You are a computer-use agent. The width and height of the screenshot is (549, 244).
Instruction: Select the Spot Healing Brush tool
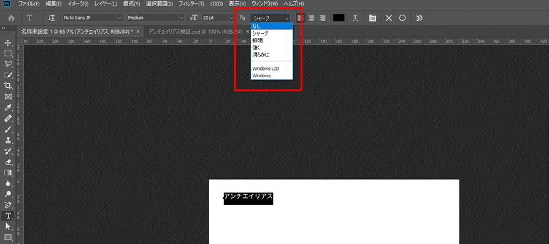[x=8, y=118]
